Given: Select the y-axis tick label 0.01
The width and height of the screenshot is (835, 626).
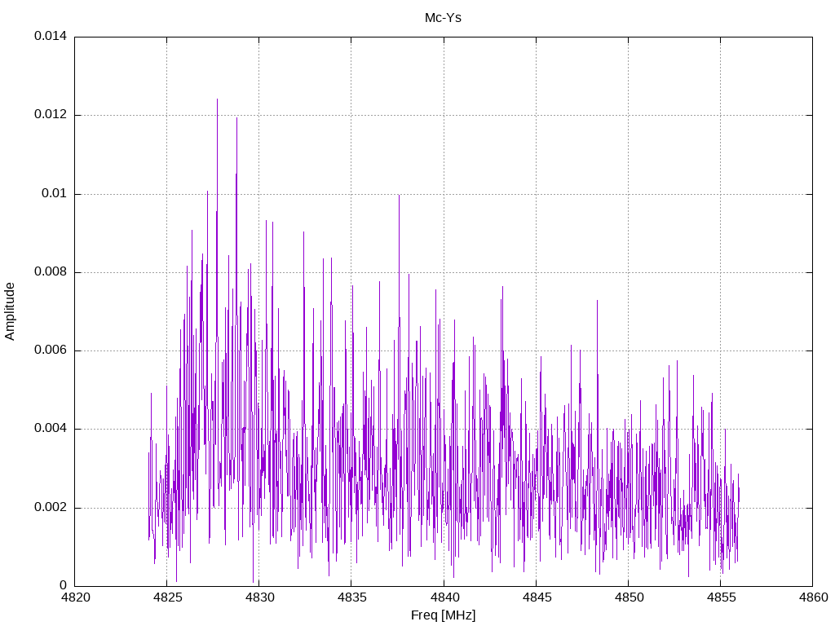Looking at the screenshot, I should point(55,193).
